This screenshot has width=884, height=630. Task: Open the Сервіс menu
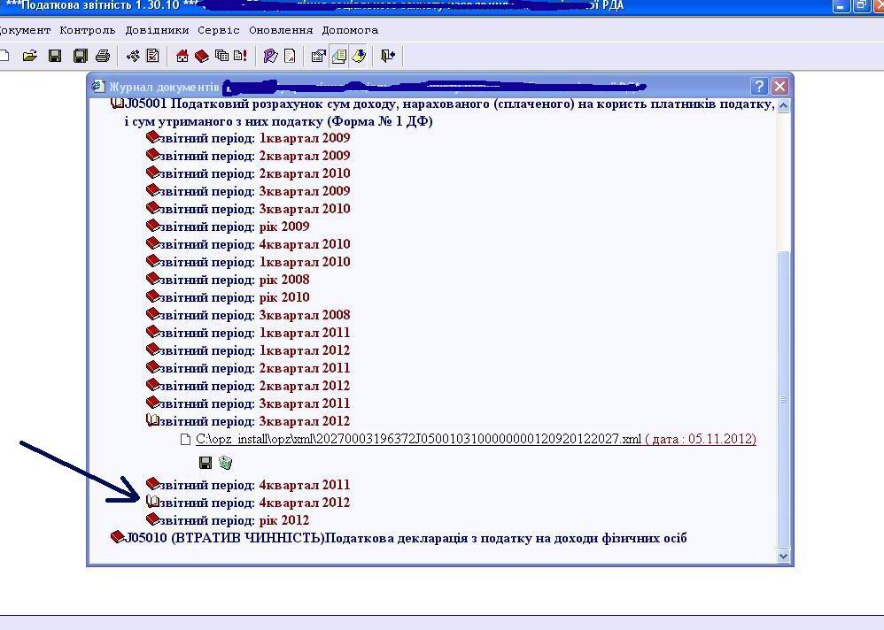[x=219, y=29]
